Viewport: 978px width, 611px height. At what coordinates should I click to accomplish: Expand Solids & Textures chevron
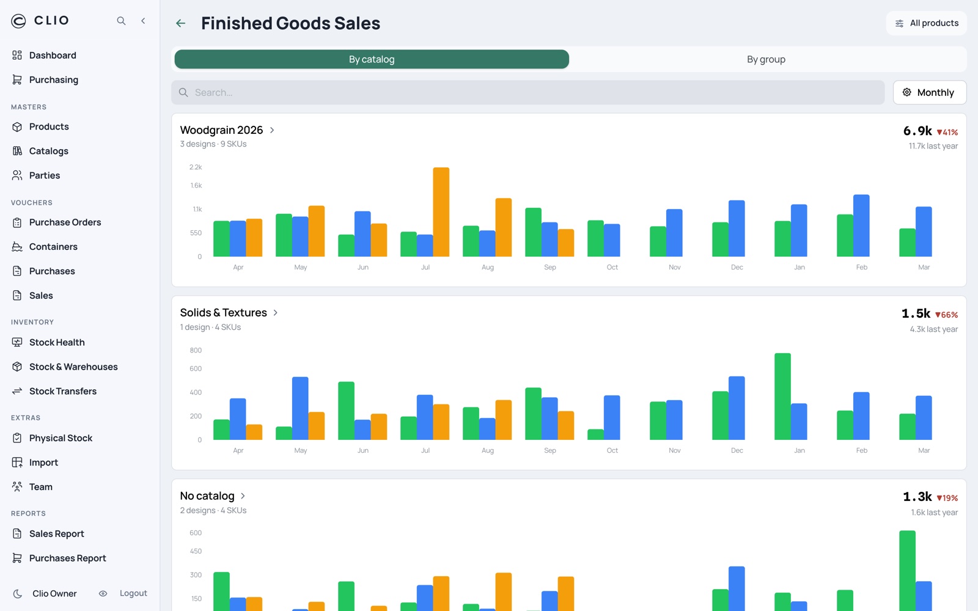[276, 313]
